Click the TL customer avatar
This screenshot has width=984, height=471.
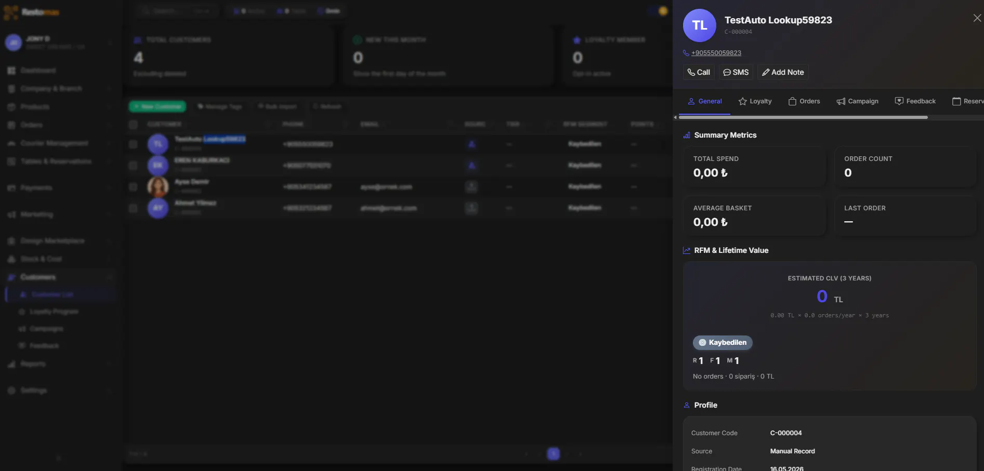(699, 25)
